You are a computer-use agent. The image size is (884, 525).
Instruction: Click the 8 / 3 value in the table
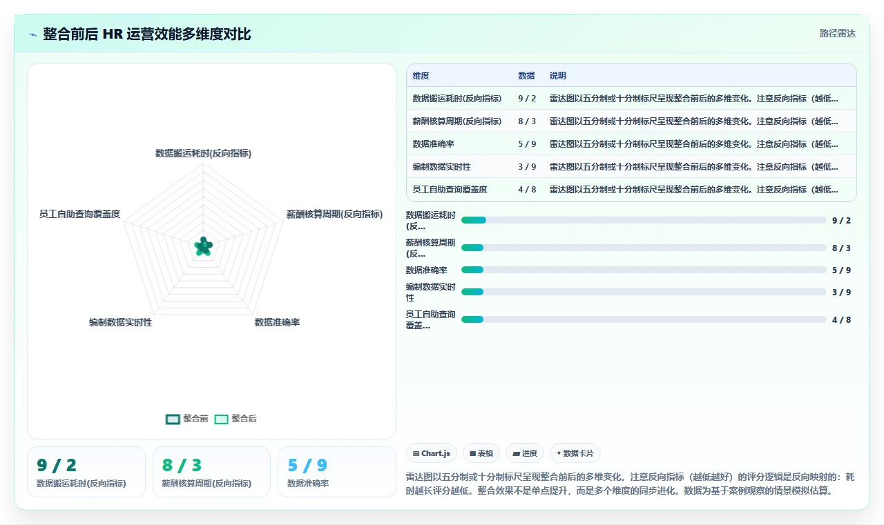[x=527, y=121]
